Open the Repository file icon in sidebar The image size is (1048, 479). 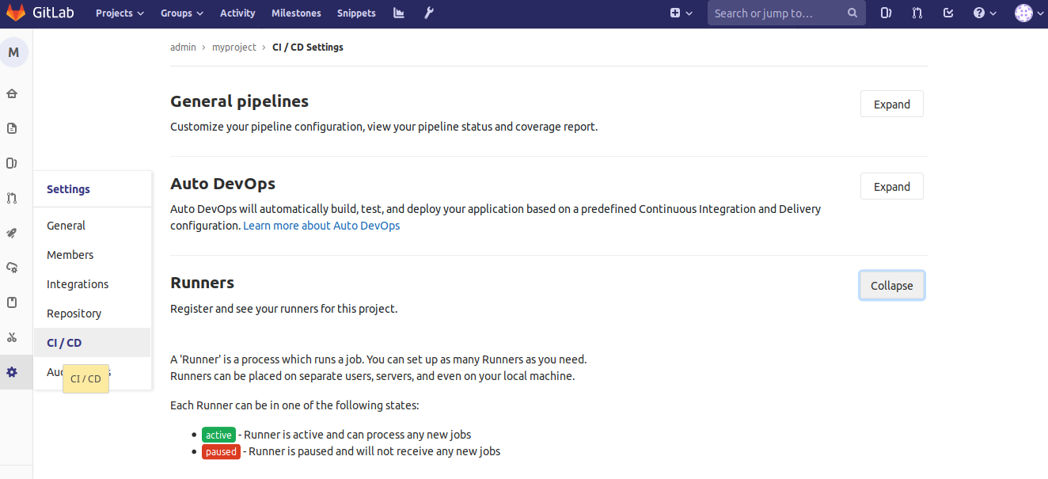coord(12,128)
